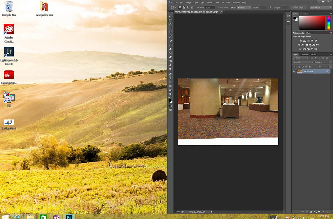This screenshot has height=219, width=333.
Task: Toggle Lock all padlock icon
Action: (310, 67)
